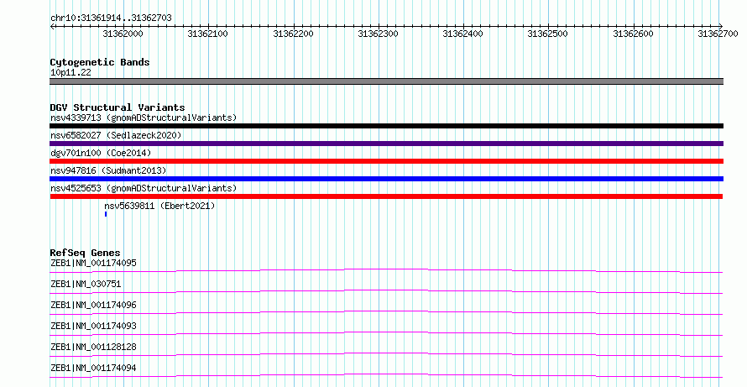Select ruler position 31362400
Viewport: 747px width, 387px height.
462,34
